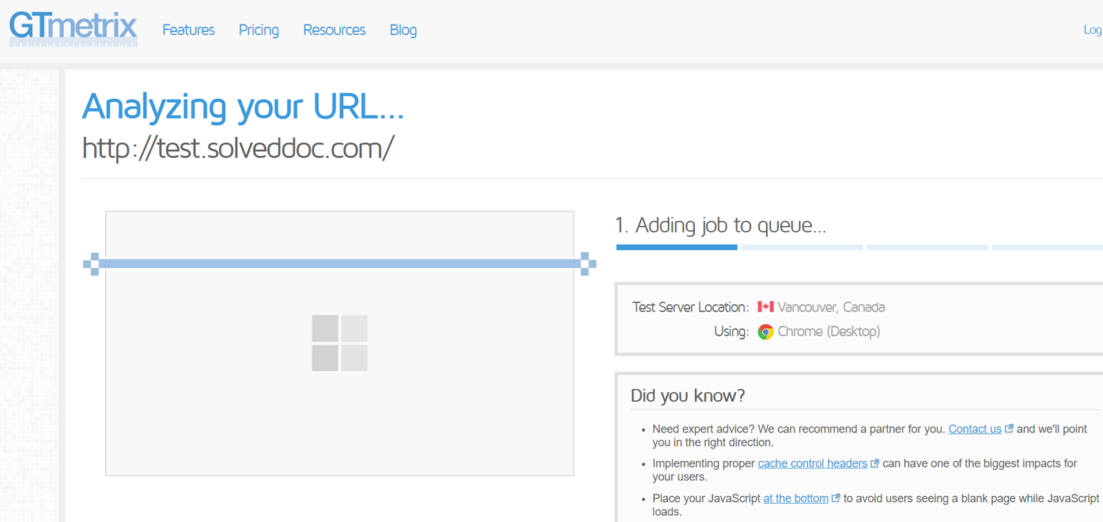Click the GTmetrix logo
This screenshot has height=522, width=1103.
(73, 29)
